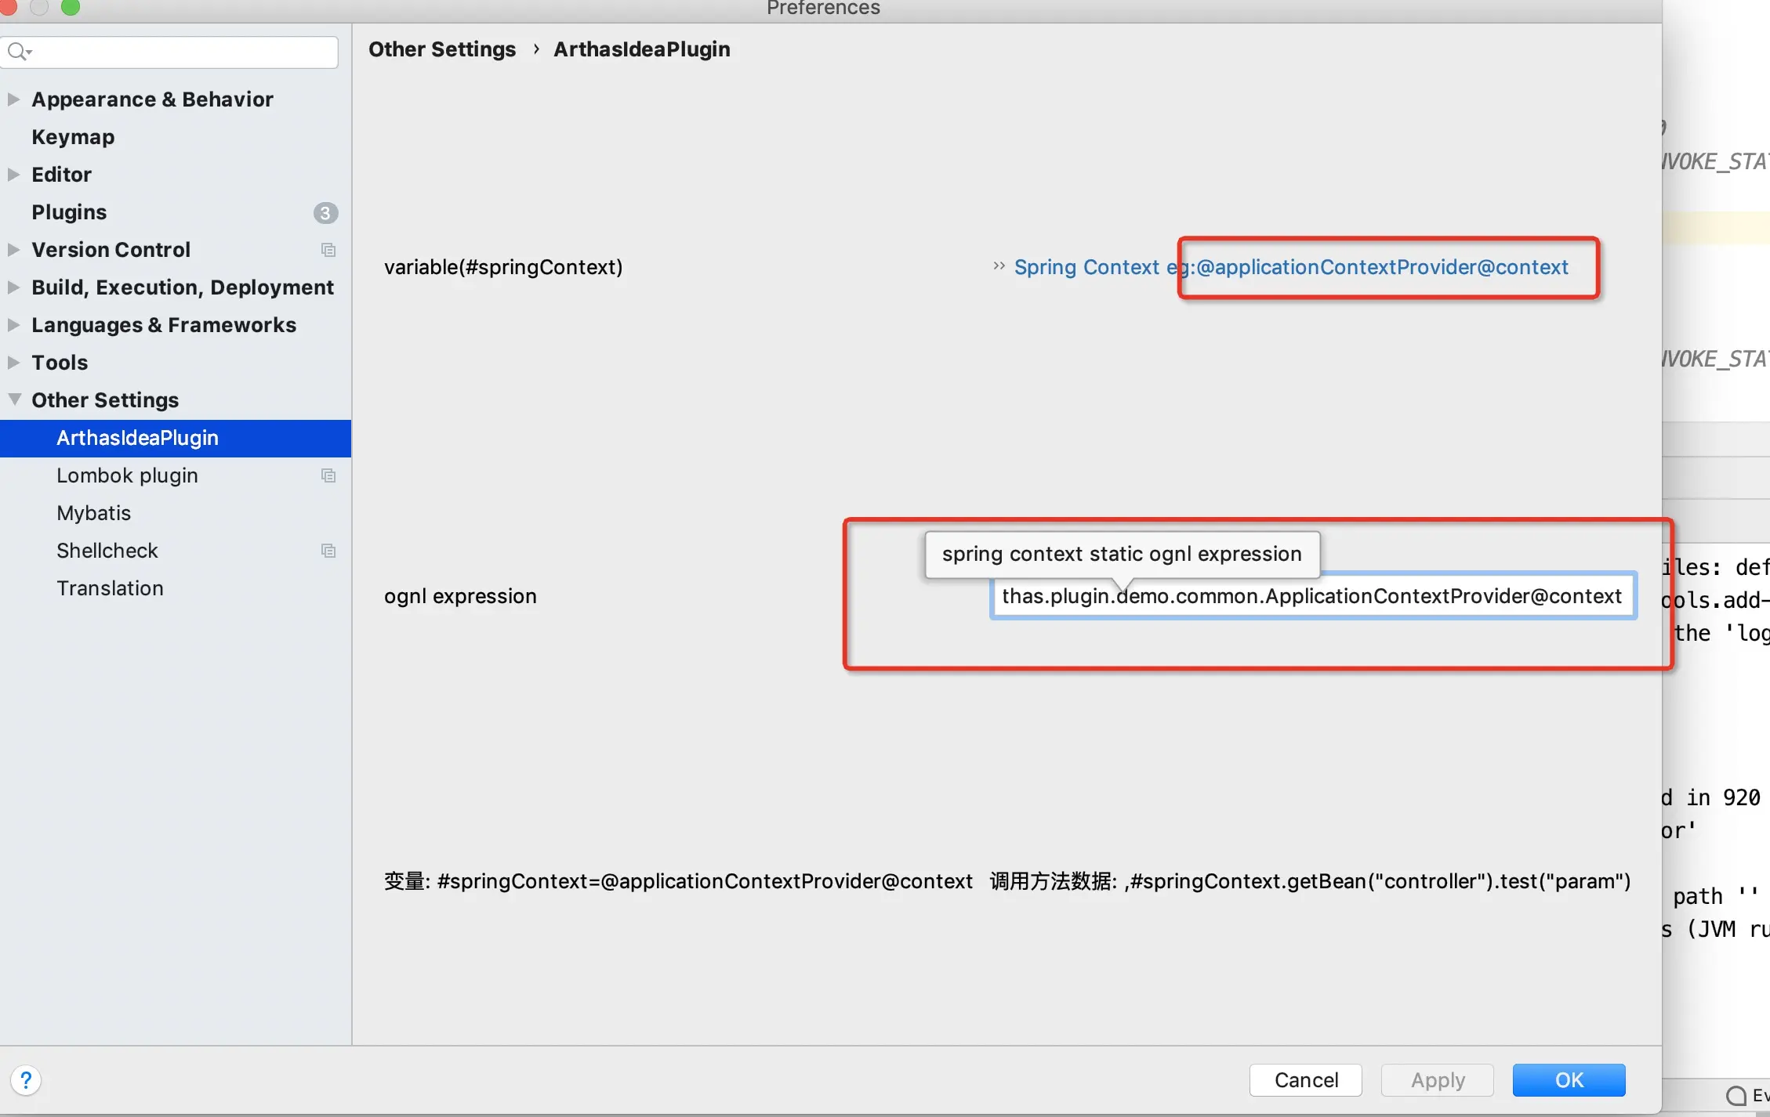Open Translation plugin settings
The height and width of the screenshot is (1117, 1770).
click(x=110, y=588)
